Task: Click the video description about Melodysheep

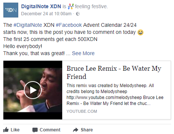Action: (x=115, y=95)
